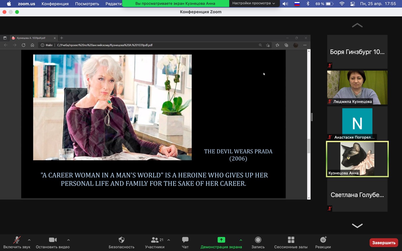The image size is (402, 251).
Task: Select Боря Гинзбург participant tile
Action: click(x=357, y=52)
